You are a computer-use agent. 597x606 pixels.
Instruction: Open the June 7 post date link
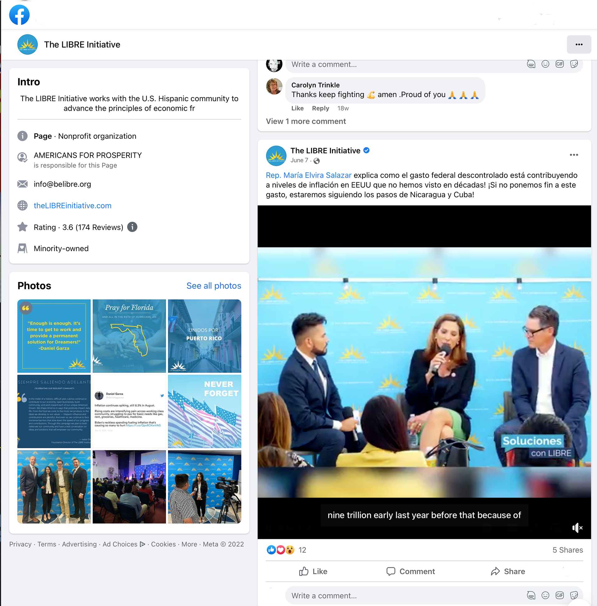tap(299, 160)
